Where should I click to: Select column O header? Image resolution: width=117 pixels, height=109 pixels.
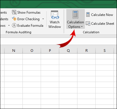coord(32,50)
